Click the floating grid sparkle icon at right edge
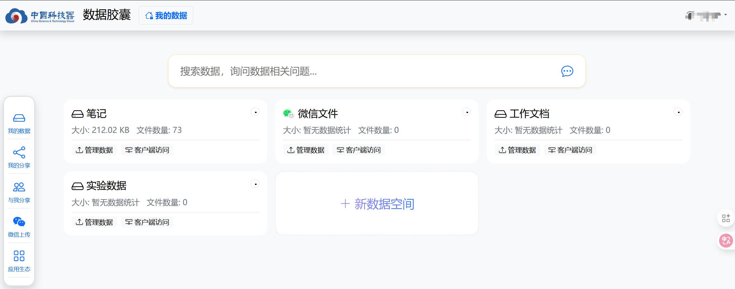Image resolution: width=735 pixels, height=289 pixels. pos(726,218)
